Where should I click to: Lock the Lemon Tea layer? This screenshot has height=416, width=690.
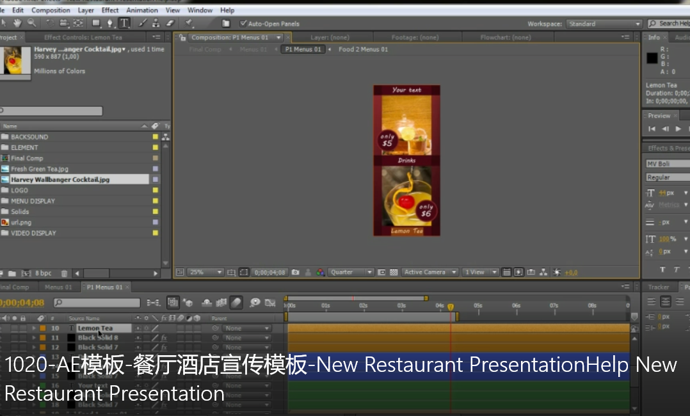coord(22,328)
